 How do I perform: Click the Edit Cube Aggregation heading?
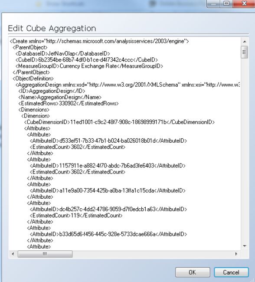click(52, 28)
